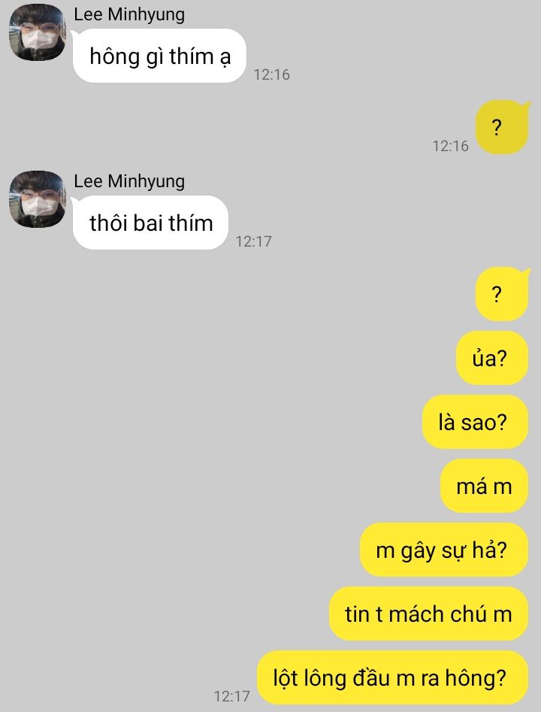
Task: Tap the 12:17 timestamp beside the last yellow message
Action: 232,696
